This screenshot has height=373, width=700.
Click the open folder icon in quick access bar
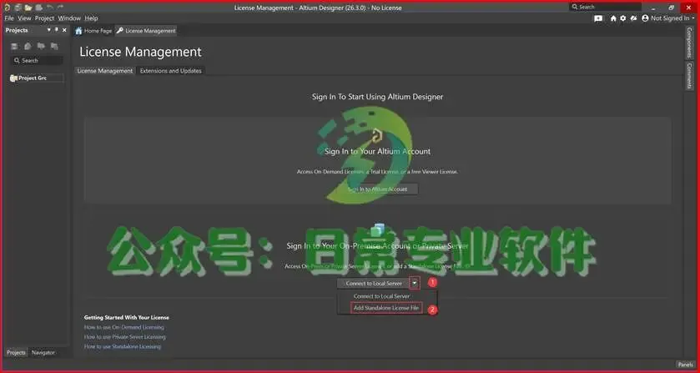28,8
